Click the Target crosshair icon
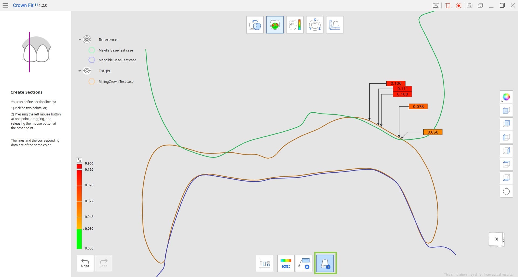This screenshot has height=277, width=518. point(87,71)
